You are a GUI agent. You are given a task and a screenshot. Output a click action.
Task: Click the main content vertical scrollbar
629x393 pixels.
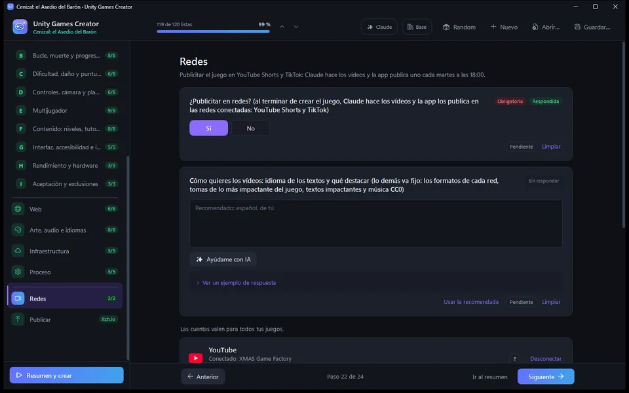pos(624,134)
